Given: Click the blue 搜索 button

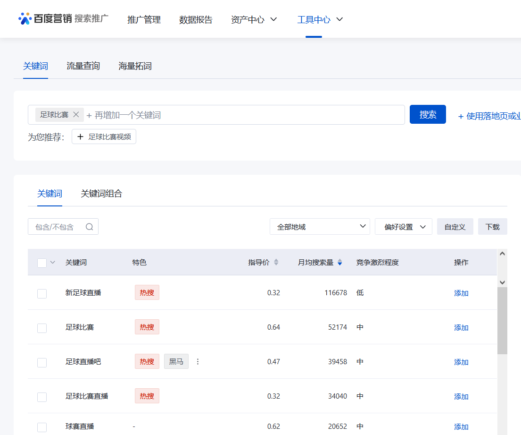Looking at the screenshot, I should point(428,114).
